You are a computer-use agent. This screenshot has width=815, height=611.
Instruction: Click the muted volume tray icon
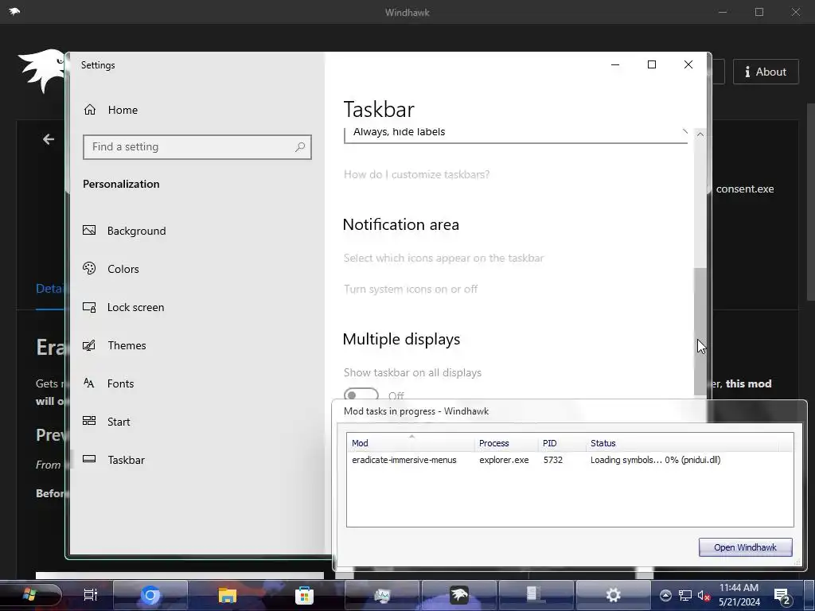(704, 595)
